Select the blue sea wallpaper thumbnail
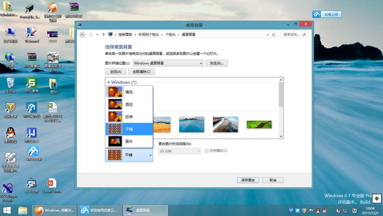The height and width of the screenshot is (216, 383). pos(191,124)
